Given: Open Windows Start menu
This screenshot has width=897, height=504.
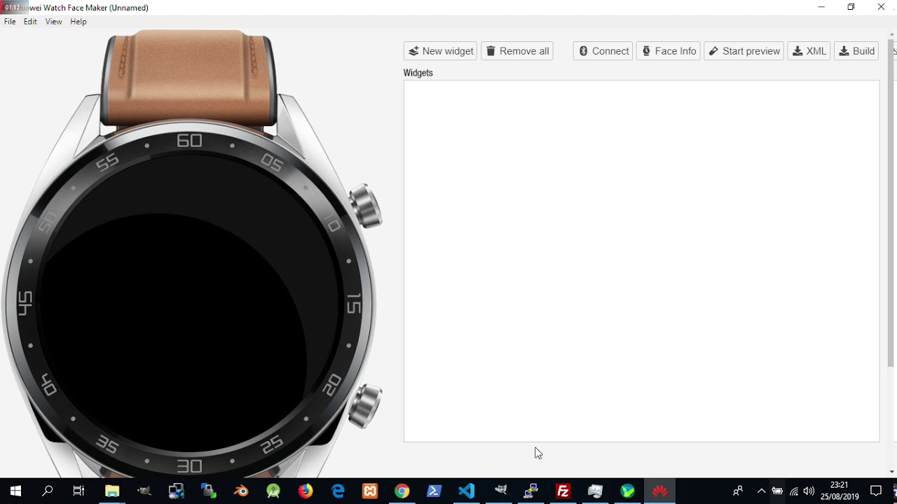Looking at the screenshot, I should click(x=15, y=491).
